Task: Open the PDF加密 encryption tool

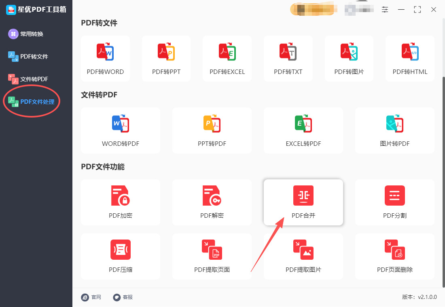Action: click(x=121, y=202)
